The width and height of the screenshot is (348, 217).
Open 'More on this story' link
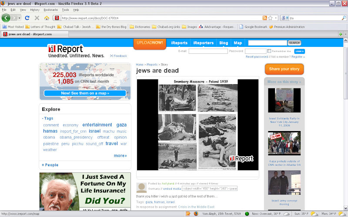(284, 82)
